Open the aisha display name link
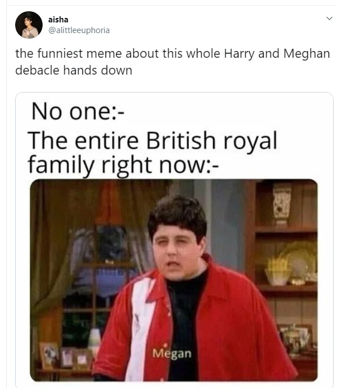The height and width of the screenshot is (388, 337). pos(58,20)
